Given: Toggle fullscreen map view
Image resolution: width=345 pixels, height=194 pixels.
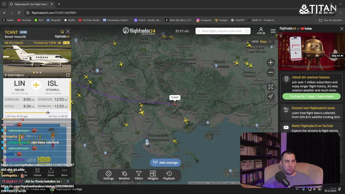Looking at the screenshot, I should point(271,87).
